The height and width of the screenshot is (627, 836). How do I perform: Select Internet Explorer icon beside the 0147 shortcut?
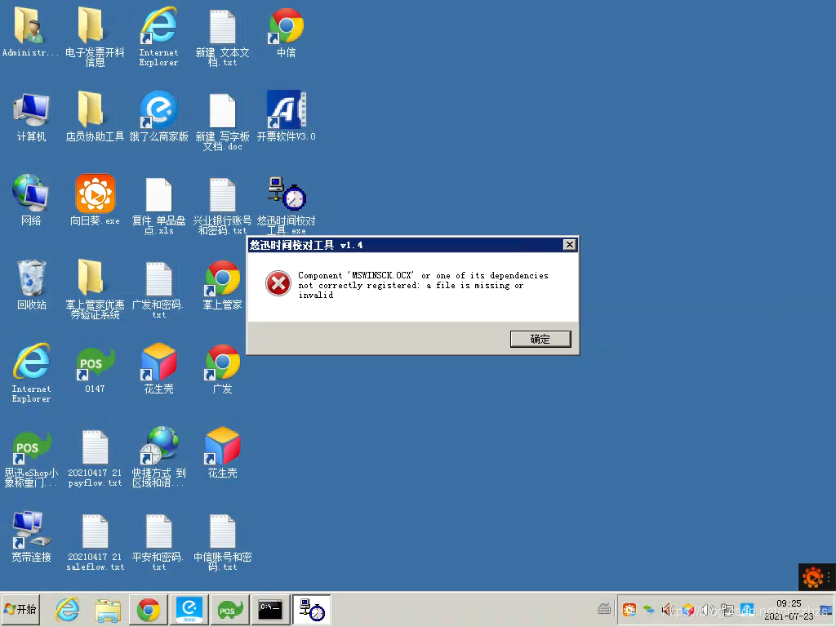click(31, 373)
